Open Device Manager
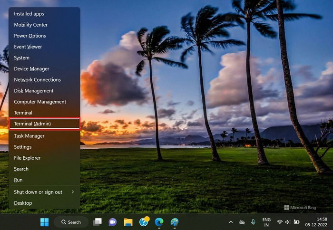This screenshot has width=333, height=230. 44,69
